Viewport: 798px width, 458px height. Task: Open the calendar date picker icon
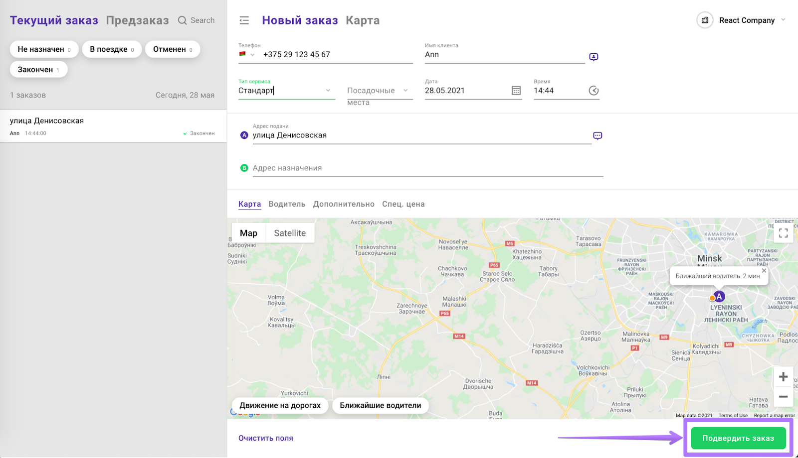pyautogui.click(x=516, y=91)
